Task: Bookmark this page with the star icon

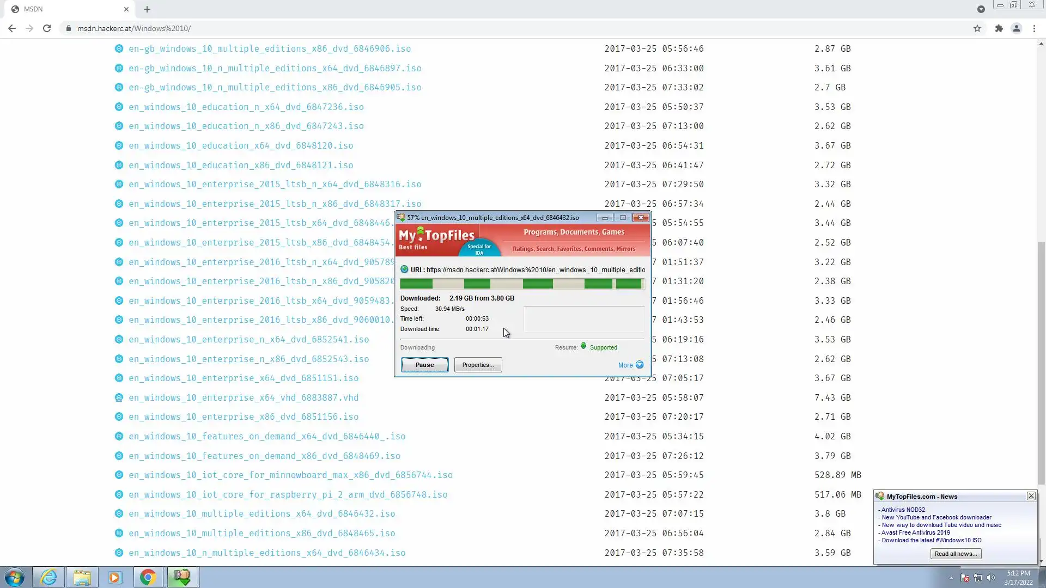Action: [977, 28]
